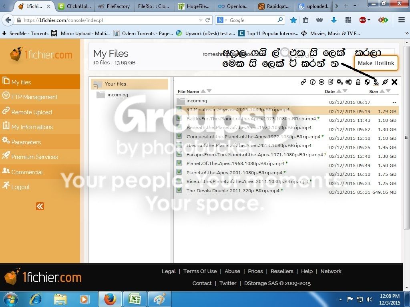The image size is (410, 307).
Task: Sort File Name ascending arrow
Action: [x=203, y=91]
